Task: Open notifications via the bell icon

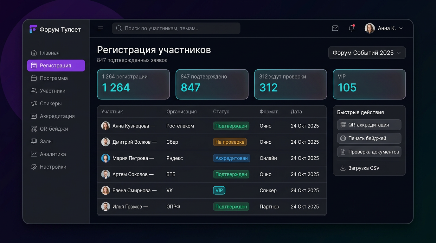Action: [x=351, y=28]
